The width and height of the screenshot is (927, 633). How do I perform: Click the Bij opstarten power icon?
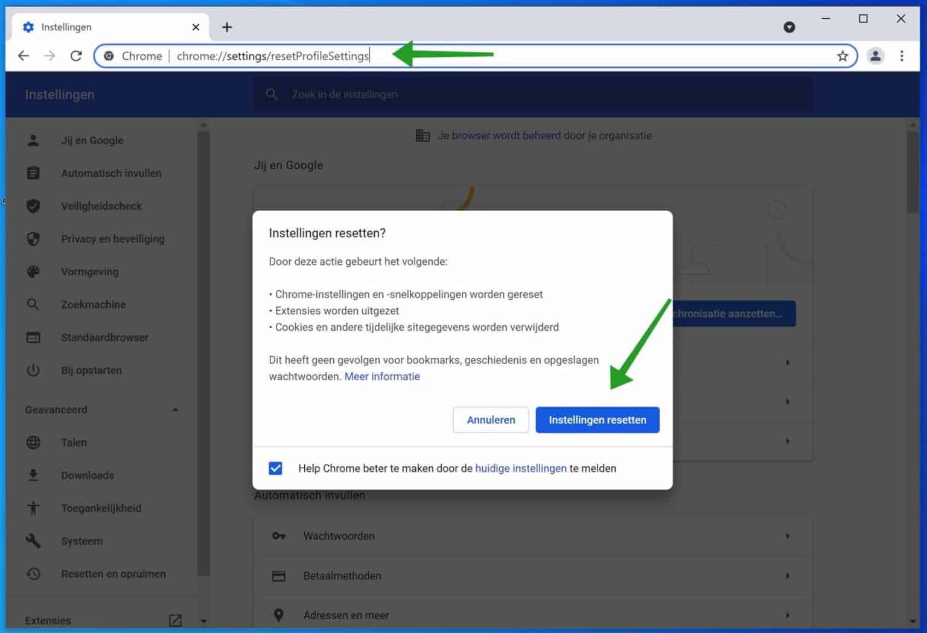pos(33,371)
